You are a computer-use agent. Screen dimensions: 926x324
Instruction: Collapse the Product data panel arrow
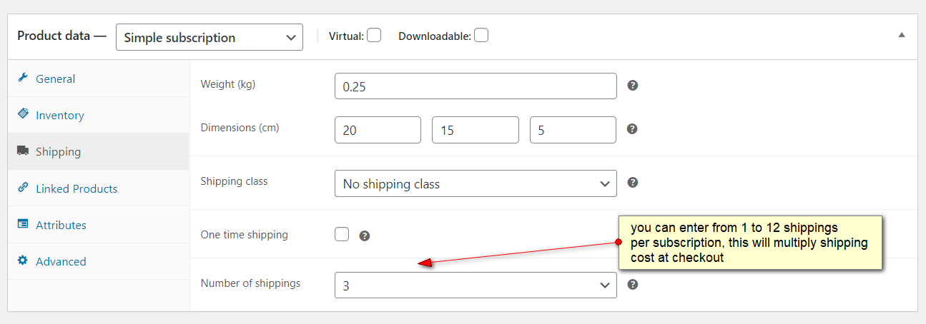click(x=902, y=35)
